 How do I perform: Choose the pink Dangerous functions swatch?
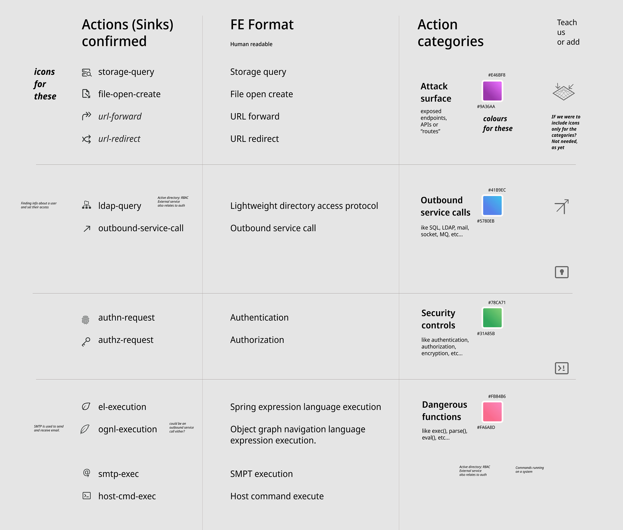pos(492,412)
